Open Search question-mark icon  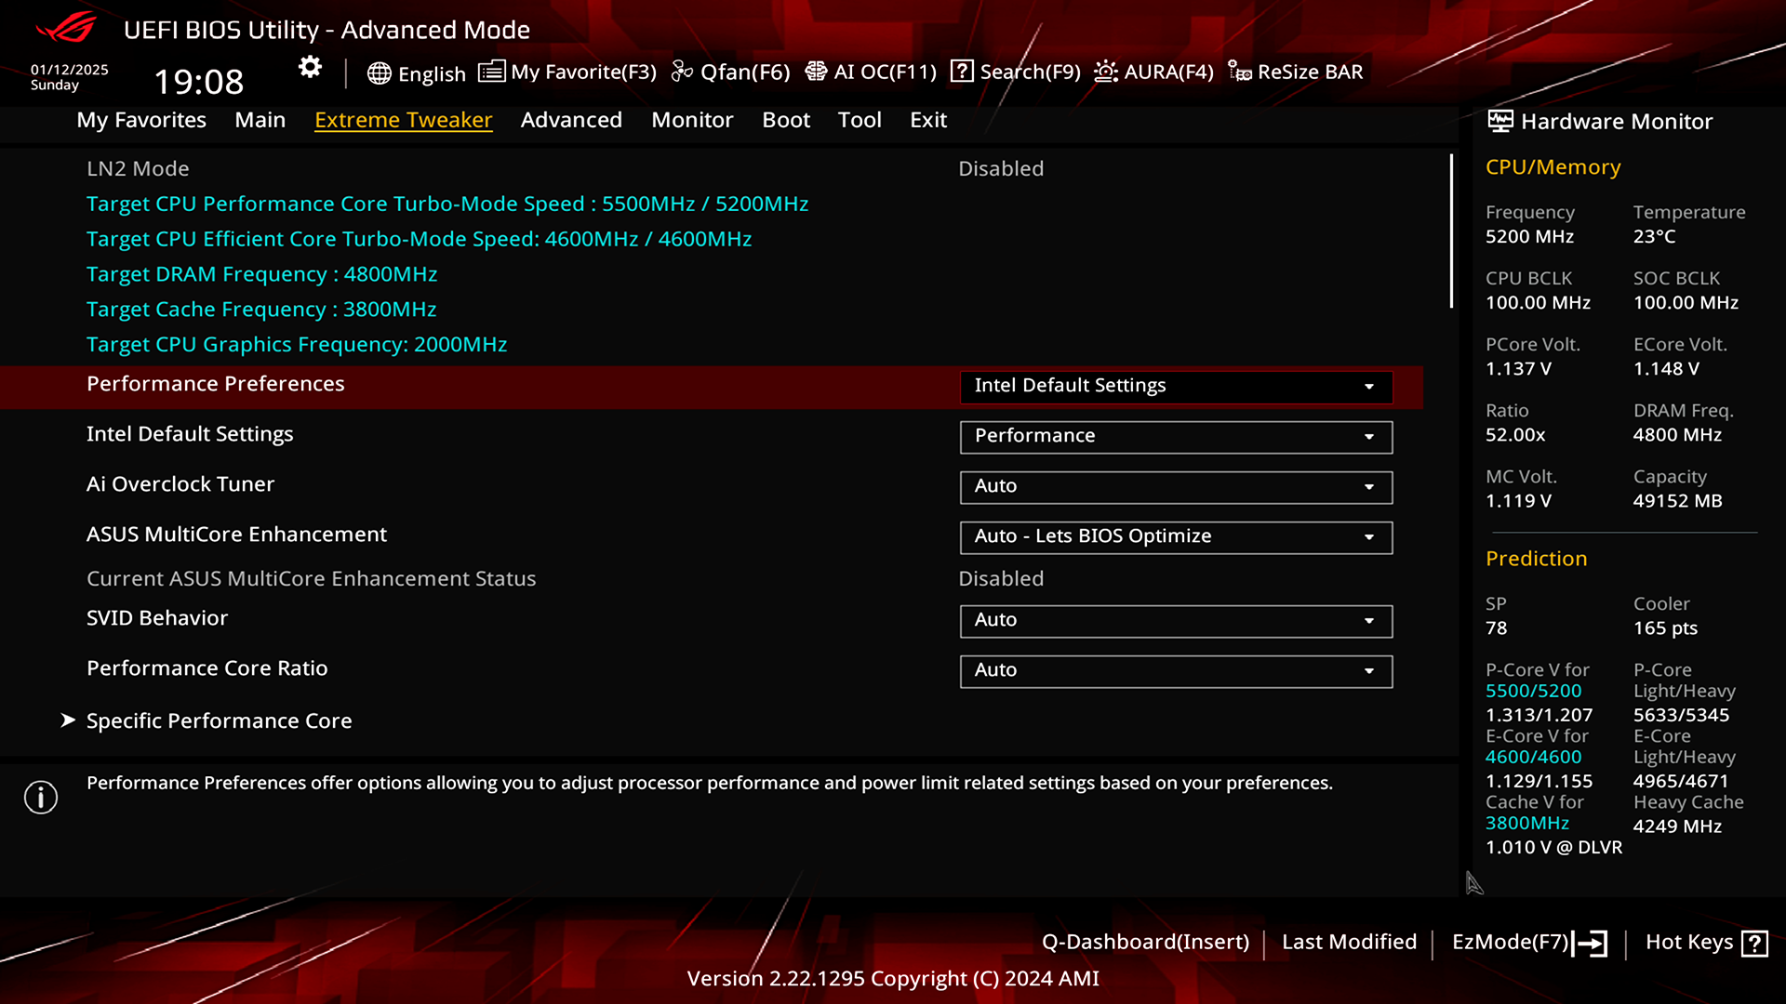(x=962, y=72)
